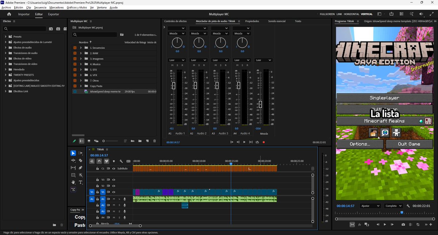The height and width of the screenshot is (235, 438).
Task: Open Ajustar zoom level dropdown
Action: click(x=370, y=206)
